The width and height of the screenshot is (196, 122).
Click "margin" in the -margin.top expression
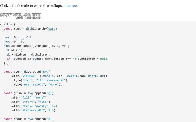click(72, 76)
